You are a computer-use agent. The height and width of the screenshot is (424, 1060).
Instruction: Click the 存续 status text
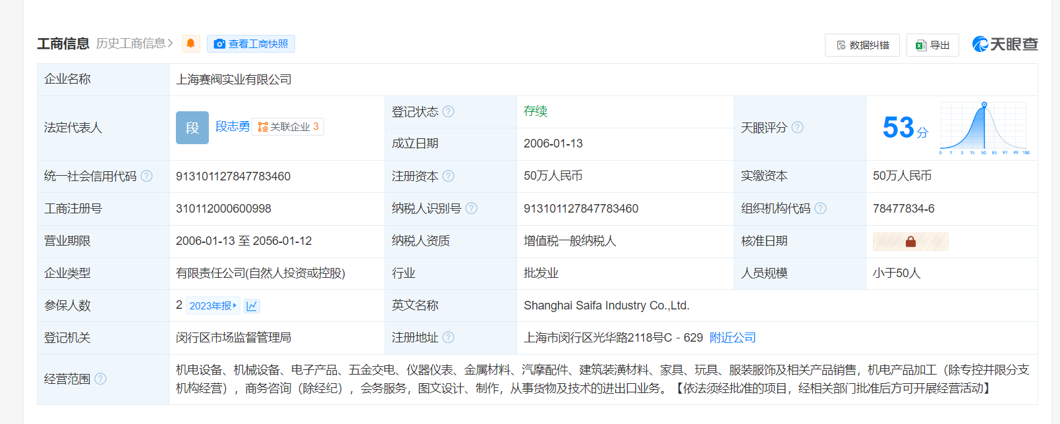pyautogui.click(x=536, y=111)
